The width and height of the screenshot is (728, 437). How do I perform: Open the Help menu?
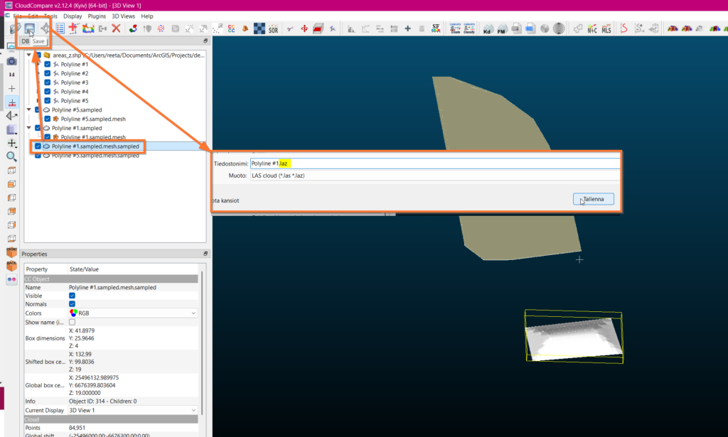coord(146,16)
